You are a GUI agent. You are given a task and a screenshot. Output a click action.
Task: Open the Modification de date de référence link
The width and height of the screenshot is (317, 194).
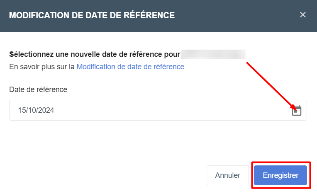[x=130, y=67]
